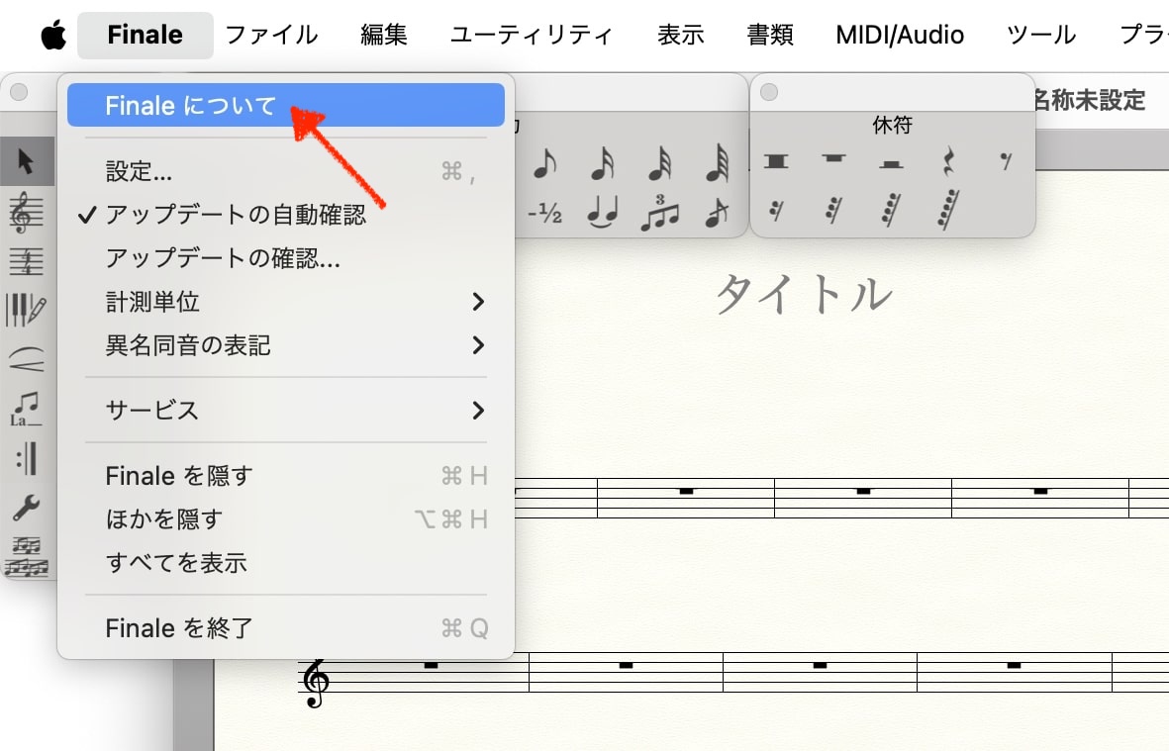Open the ファイル menu

coord(271,35)
